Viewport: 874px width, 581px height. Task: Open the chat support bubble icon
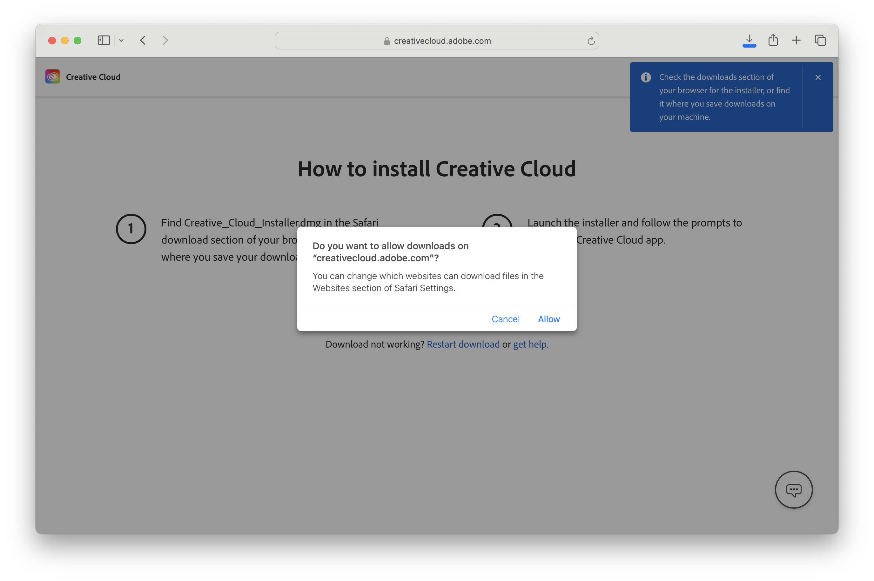(x=794, y=489)
